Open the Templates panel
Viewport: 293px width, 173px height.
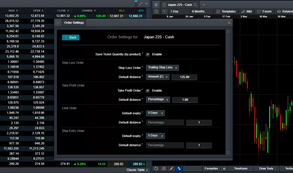click(x=226, y=11)
